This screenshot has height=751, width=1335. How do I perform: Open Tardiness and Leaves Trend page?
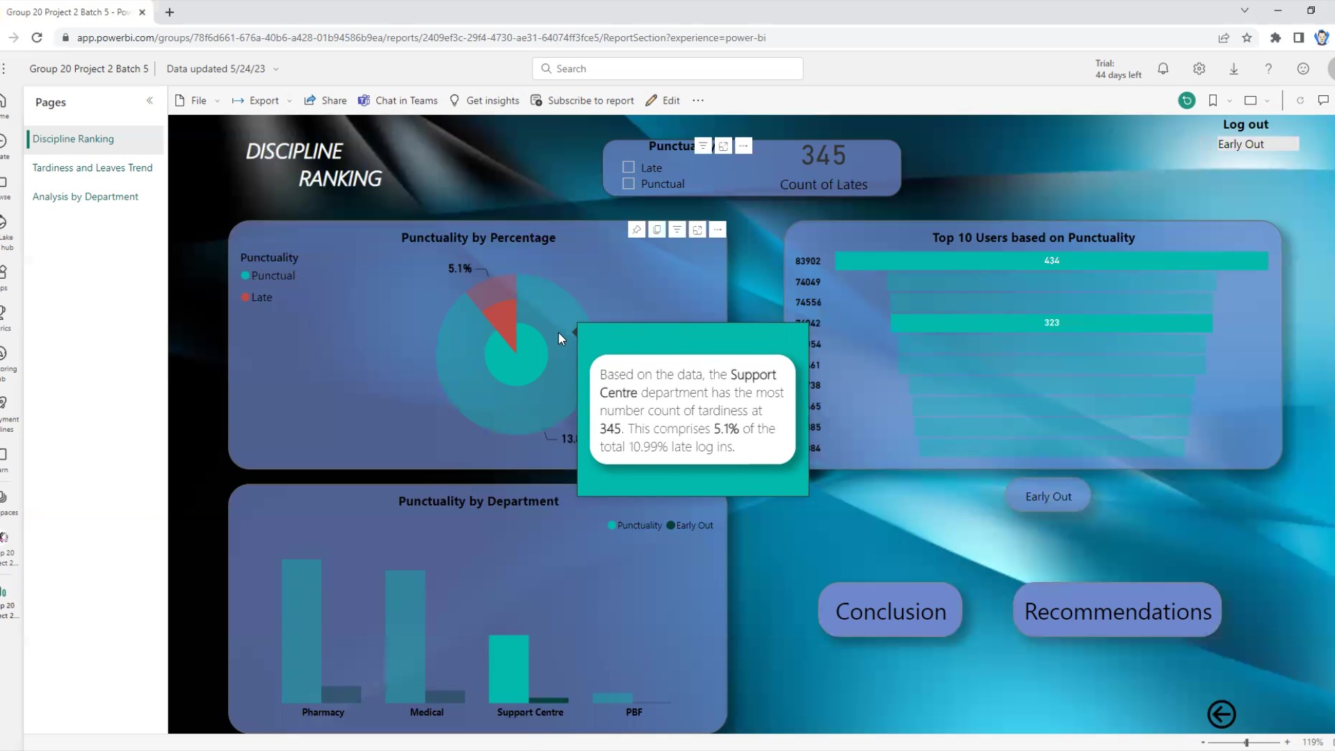point(92,168)
